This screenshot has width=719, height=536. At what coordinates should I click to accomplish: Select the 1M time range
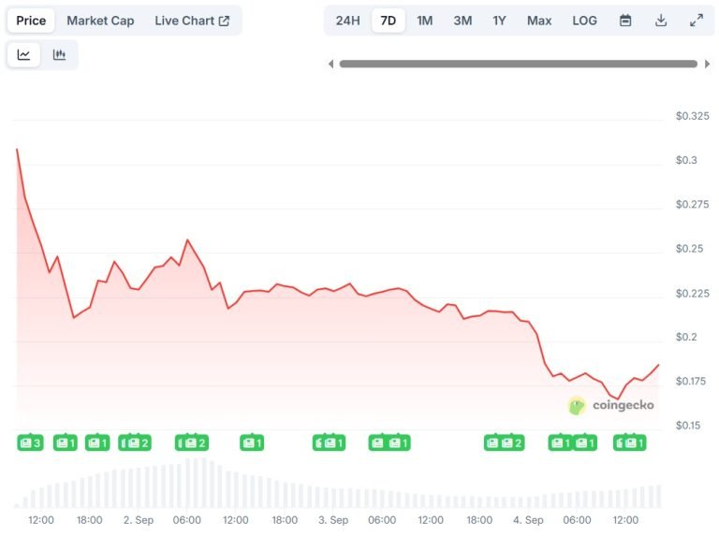(425, 21)
